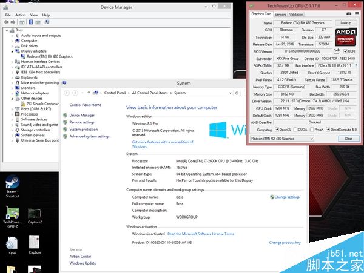Open Action Center link under See also

pyautogui.click(x=80, y=256)
